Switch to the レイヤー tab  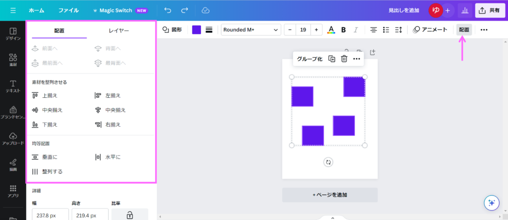[119, 31]
